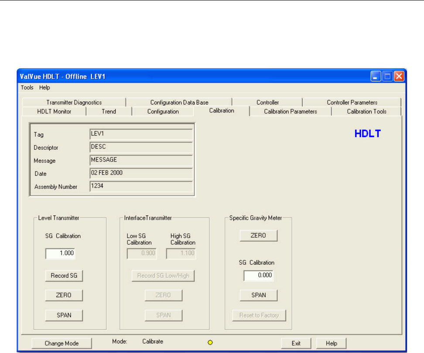Switch to the HDLT Monitor tab

click(54, 111)
